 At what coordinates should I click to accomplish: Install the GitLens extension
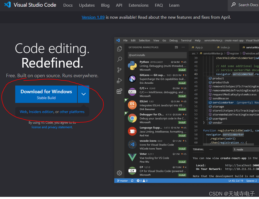[182, 83]
